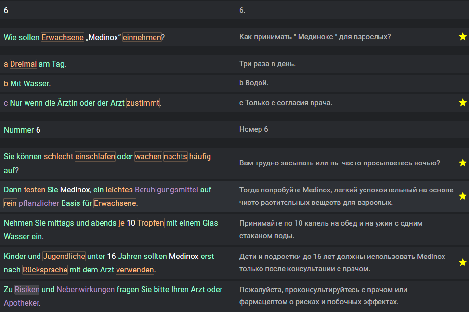
Task: Select 'Erwachsene' in 'Basis für Erwachsene'
Action: (115, 203)
